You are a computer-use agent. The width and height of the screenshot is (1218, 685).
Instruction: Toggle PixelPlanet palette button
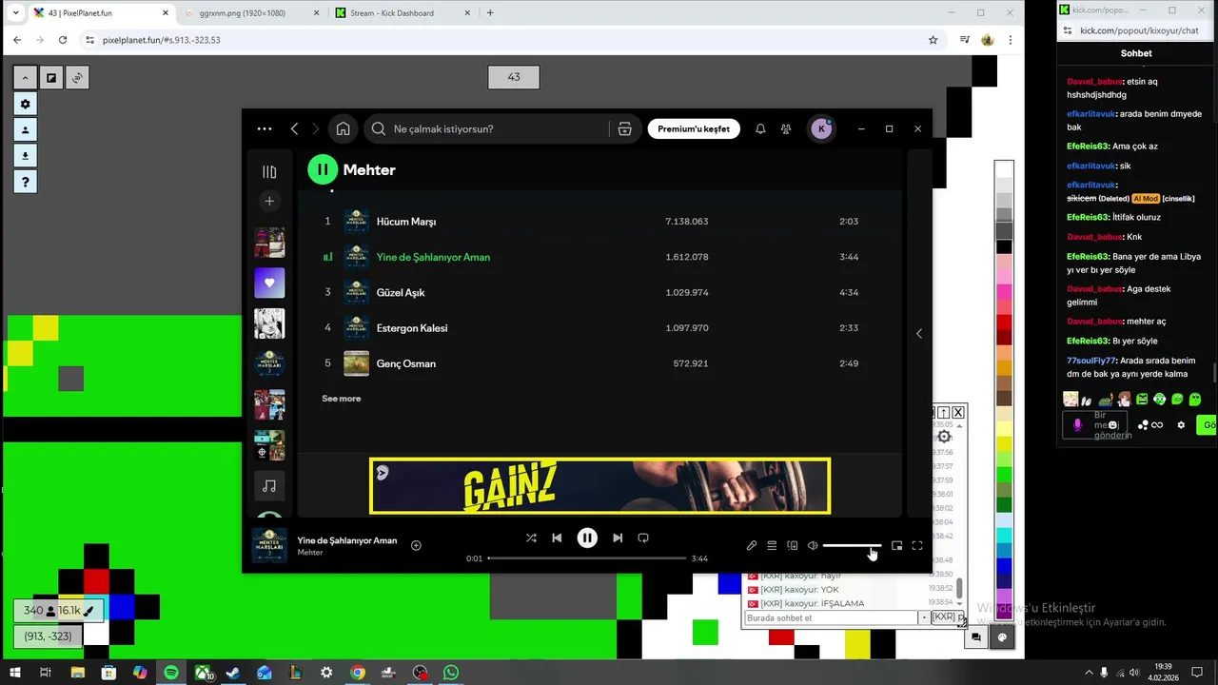1002,638
